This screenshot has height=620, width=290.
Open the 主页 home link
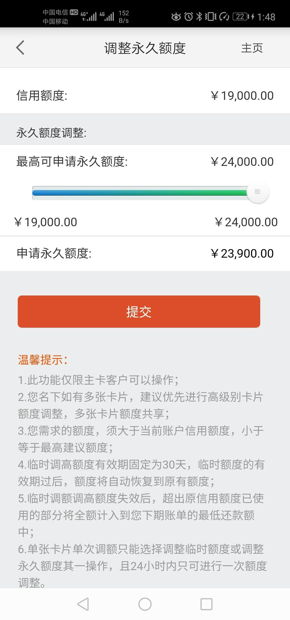click(x=252, y=48)
